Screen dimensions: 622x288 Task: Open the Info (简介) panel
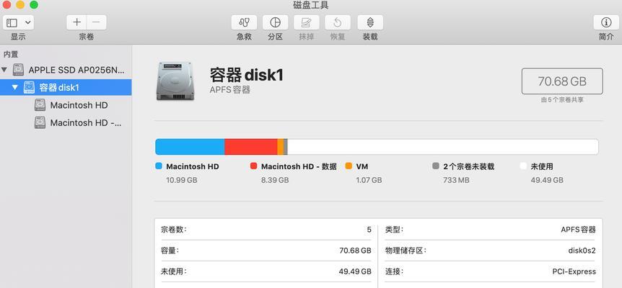605,22
